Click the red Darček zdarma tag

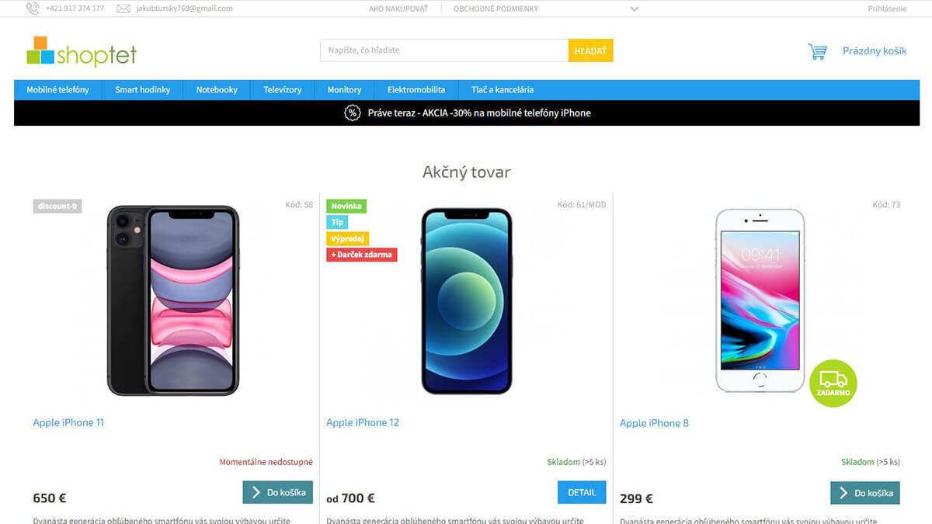click(x=362, y=255)
